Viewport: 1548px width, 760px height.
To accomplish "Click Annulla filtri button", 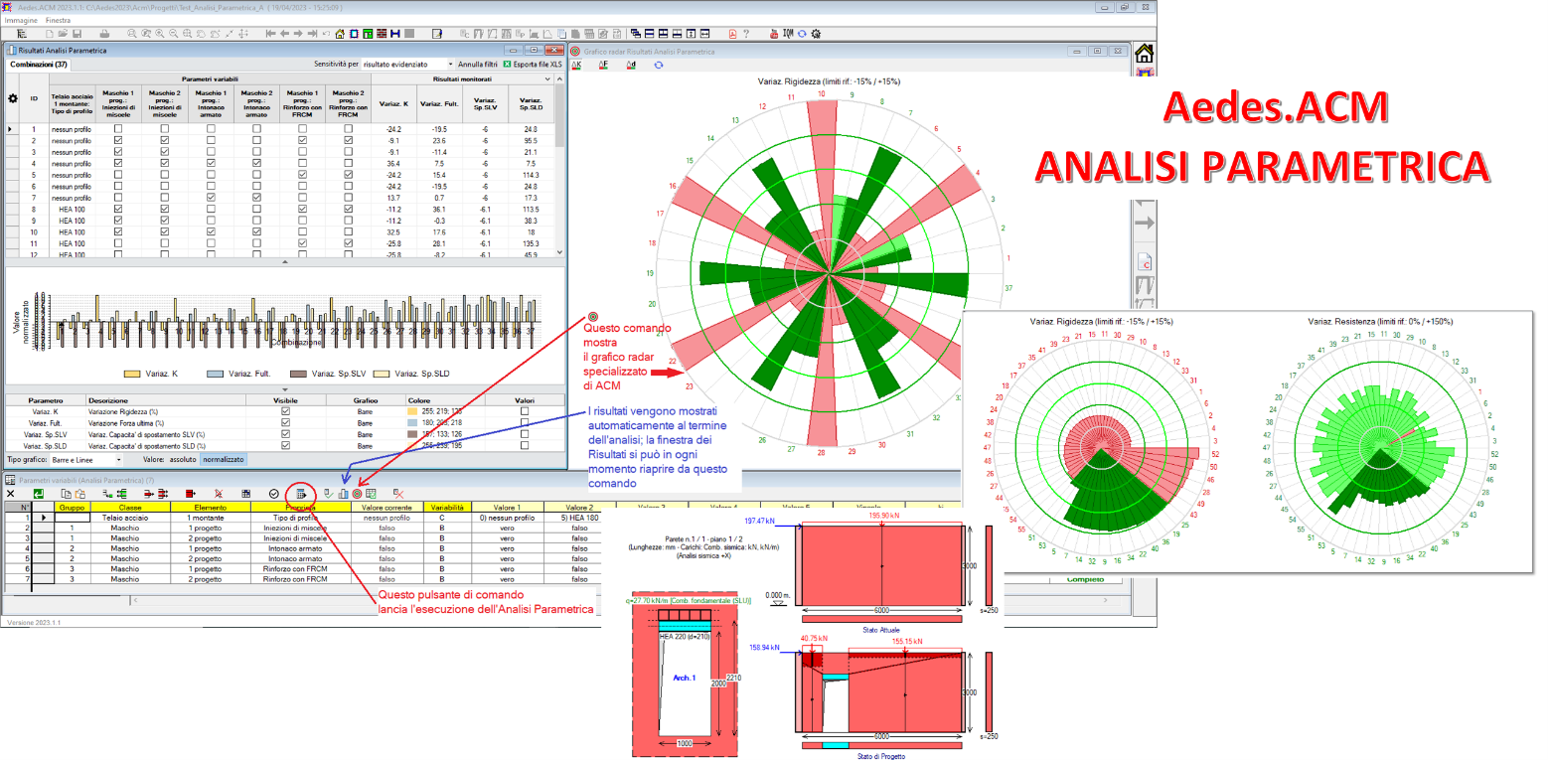I will (478, 65).
